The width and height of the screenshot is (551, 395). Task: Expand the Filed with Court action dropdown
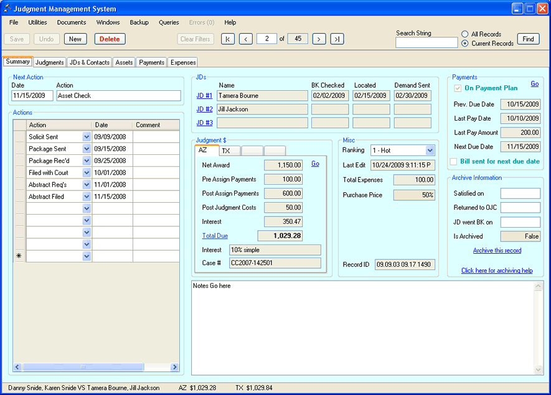(87, 173)
